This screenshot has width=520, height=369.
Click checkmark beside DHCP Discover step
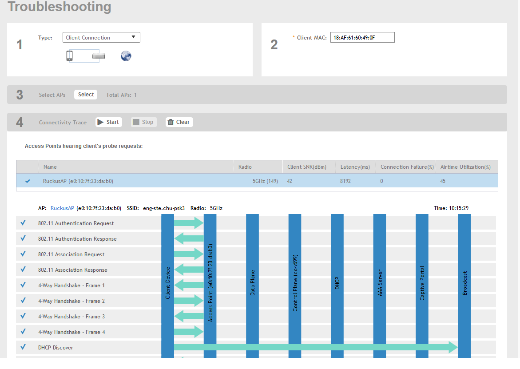coord(23,347)
